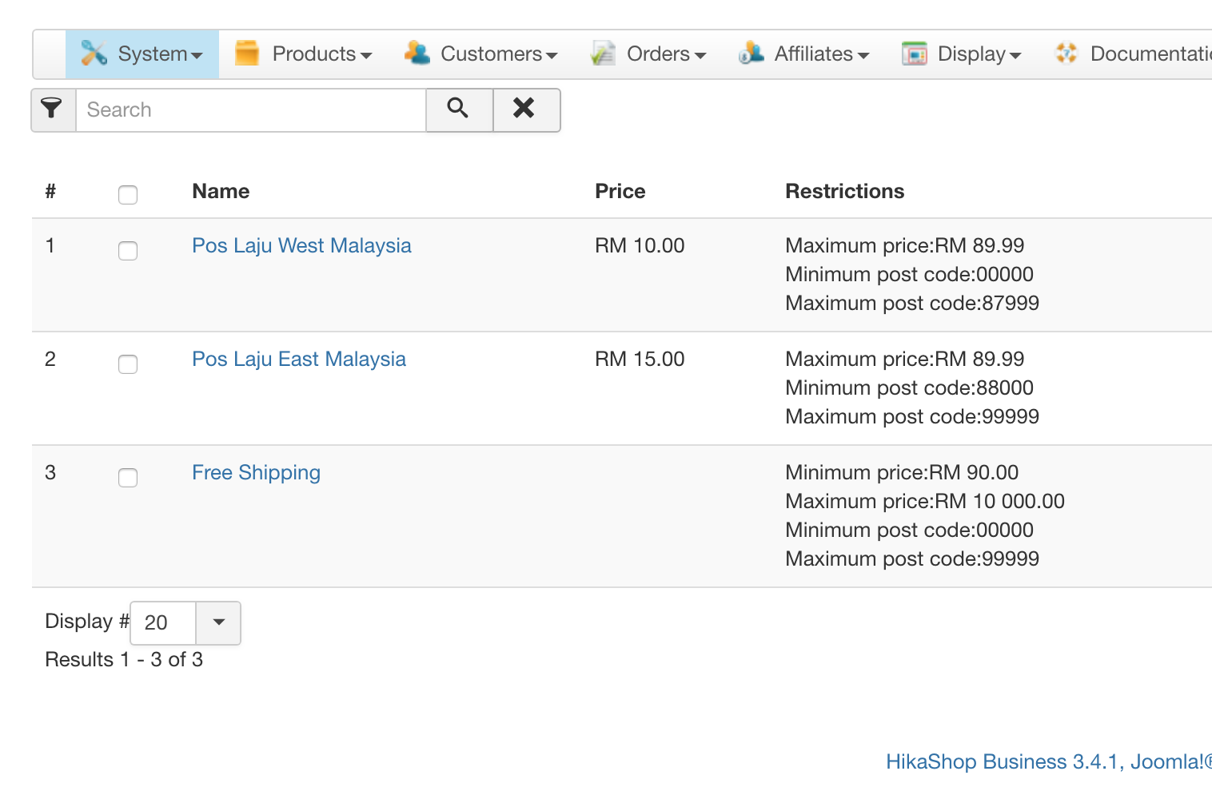Open the Display # 20 dropdown
The image size is (1212, 791).
(218, 622)
